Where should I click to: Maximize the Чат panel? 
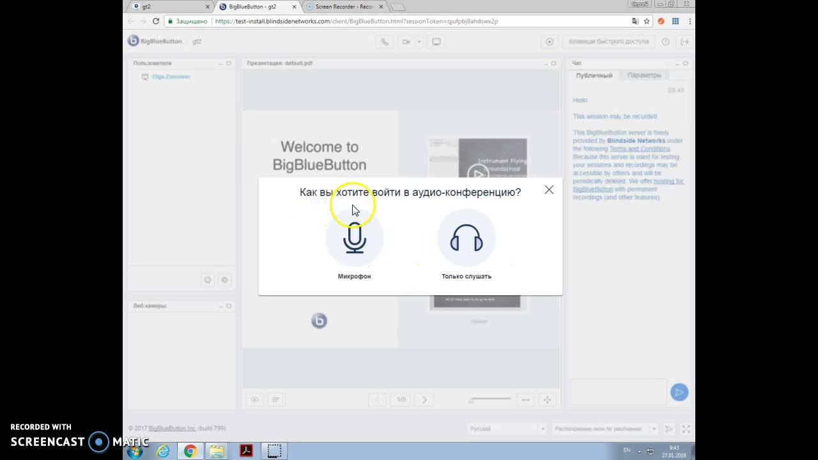pos(685,63)
